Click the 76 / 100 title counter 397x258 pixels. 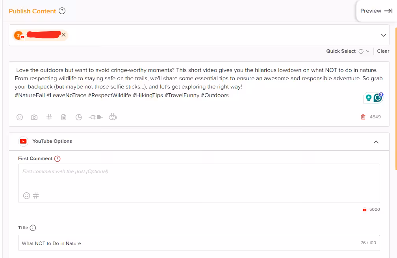pyautogui.click(x=368, y=243)
